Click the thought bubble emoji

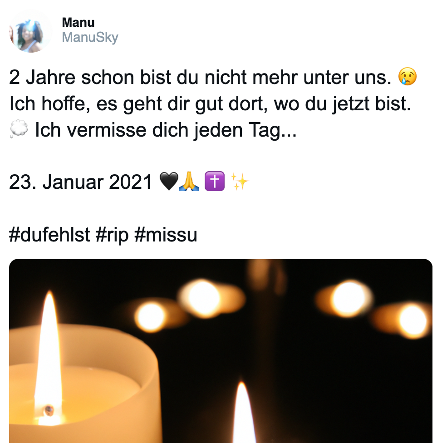(19, 129)
